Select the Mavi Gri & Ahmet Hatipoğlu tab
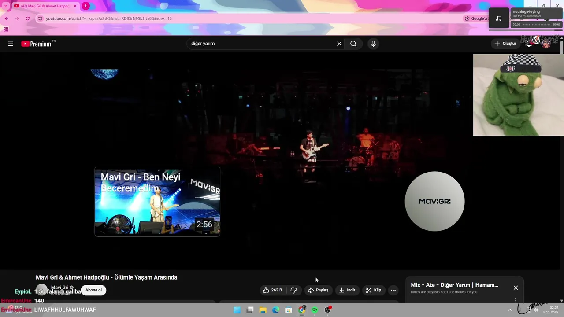564x317 pixels. pos(45,6)
